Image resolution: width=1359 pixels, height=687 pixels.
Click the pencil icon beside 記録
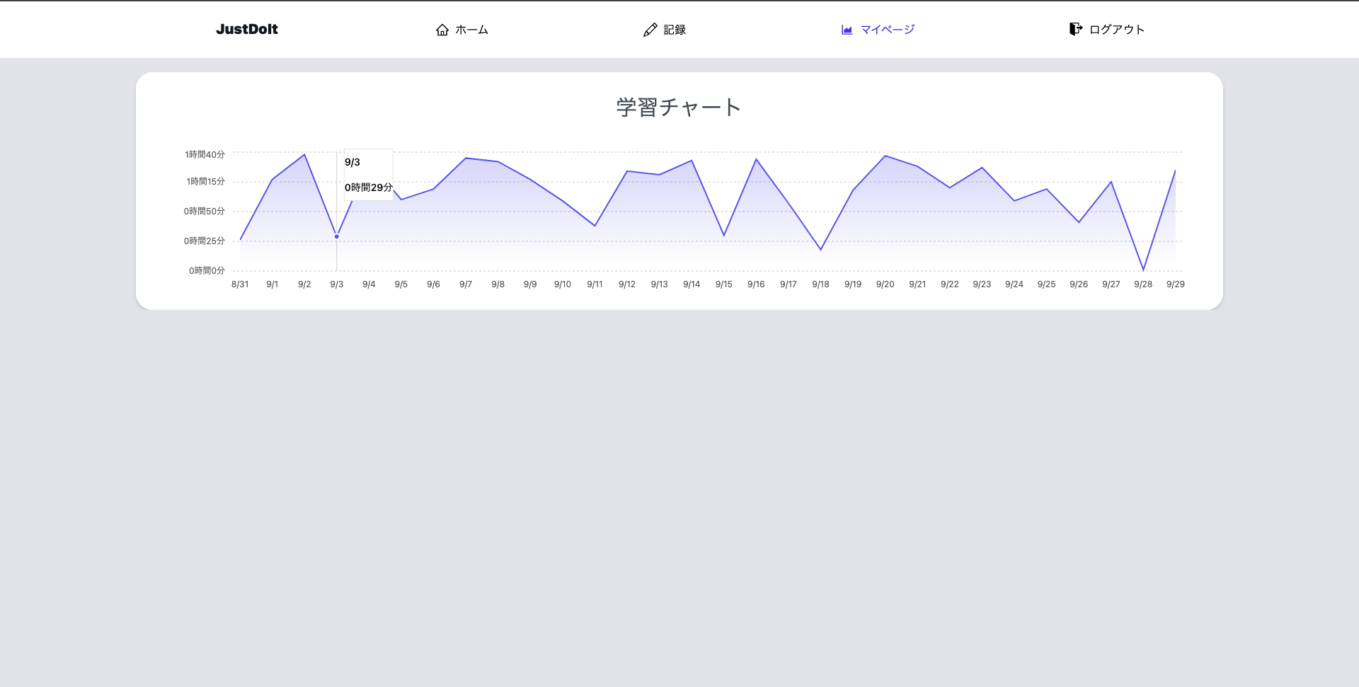(650, 30)
